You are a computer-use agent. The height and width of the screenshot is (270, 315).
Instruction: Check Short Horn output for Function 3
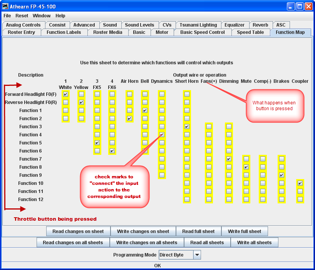coord(187,126)
